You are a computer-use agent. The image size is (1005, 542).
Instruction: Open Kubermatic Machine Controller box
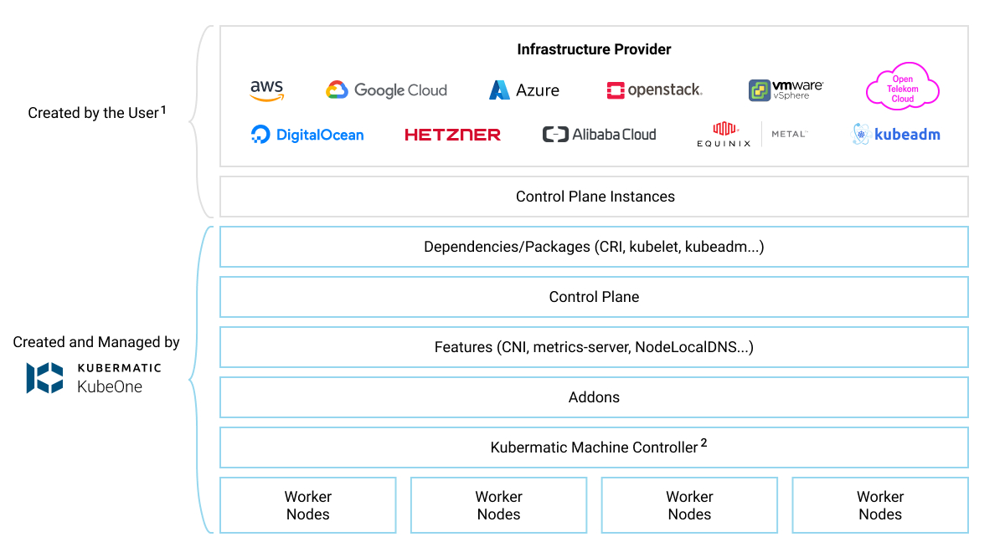coord(594,447)
